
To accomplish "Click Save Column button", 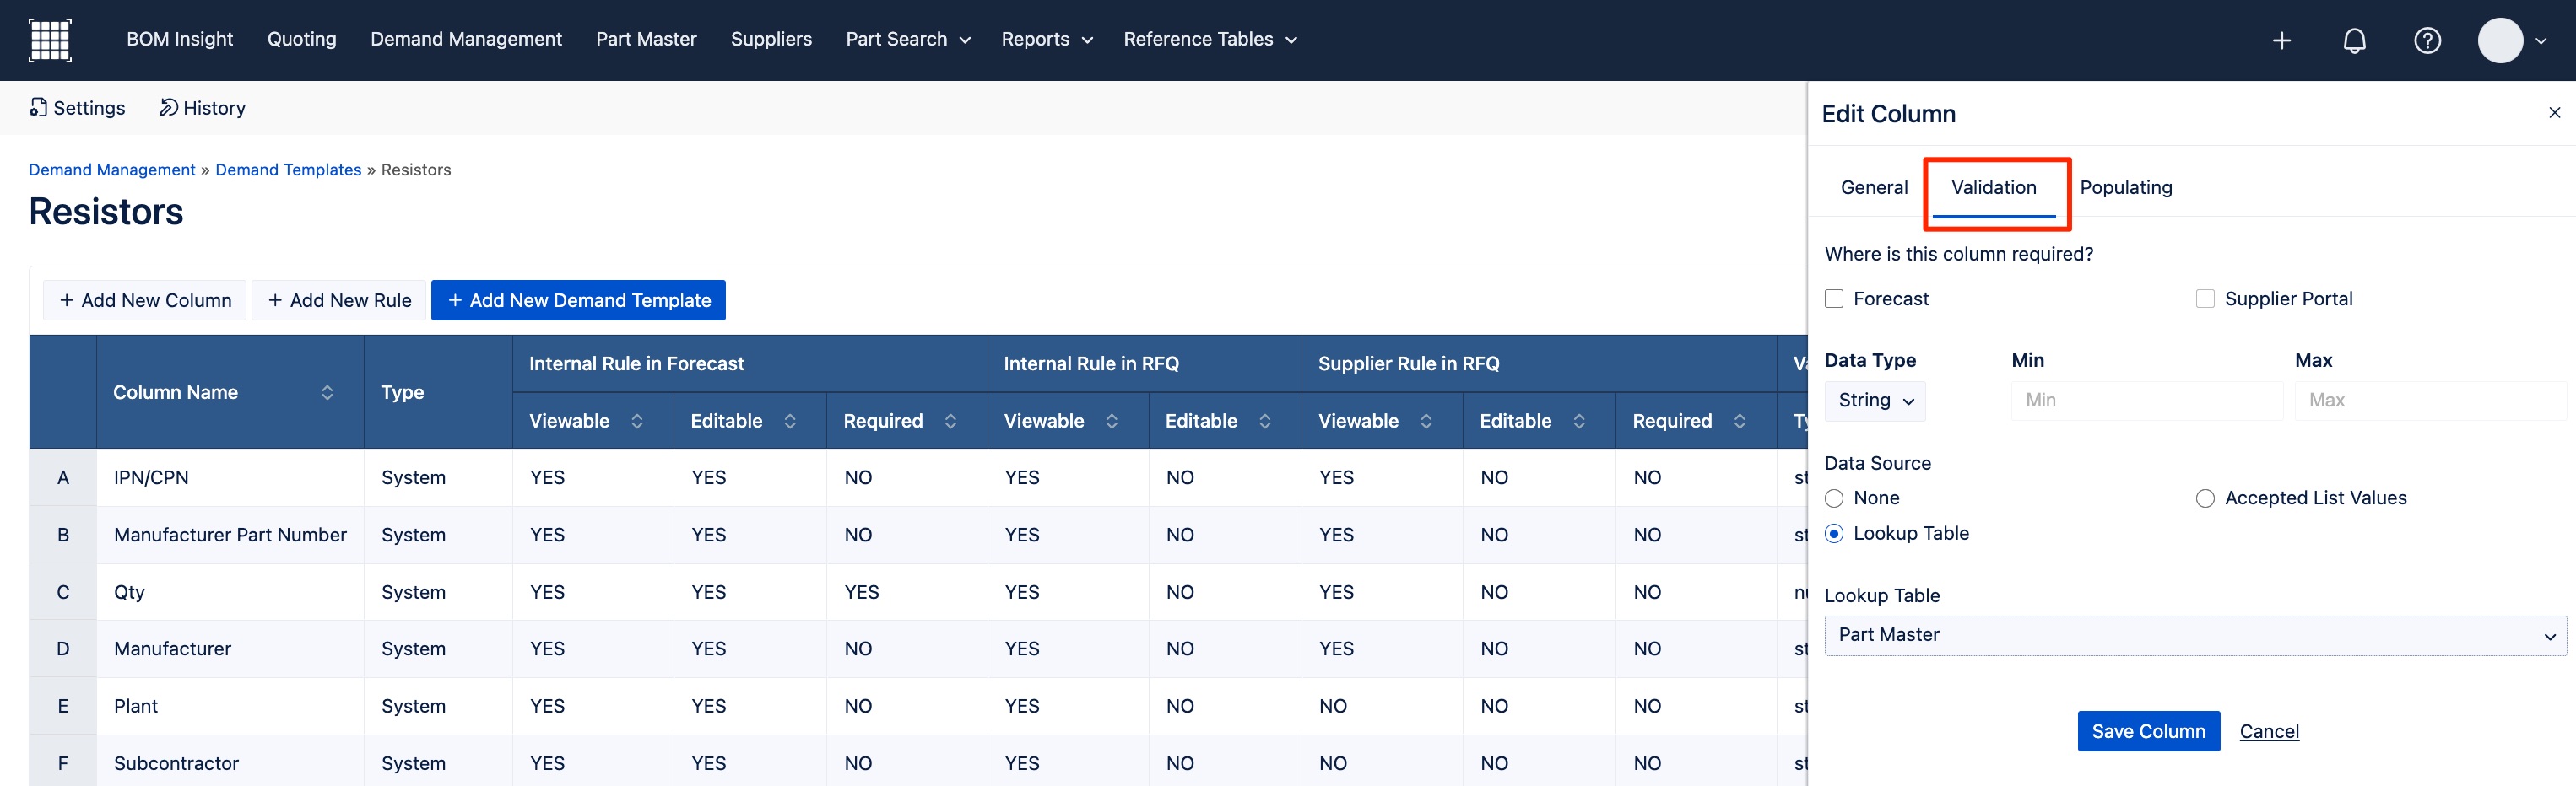I will [x=2148, y=731].
